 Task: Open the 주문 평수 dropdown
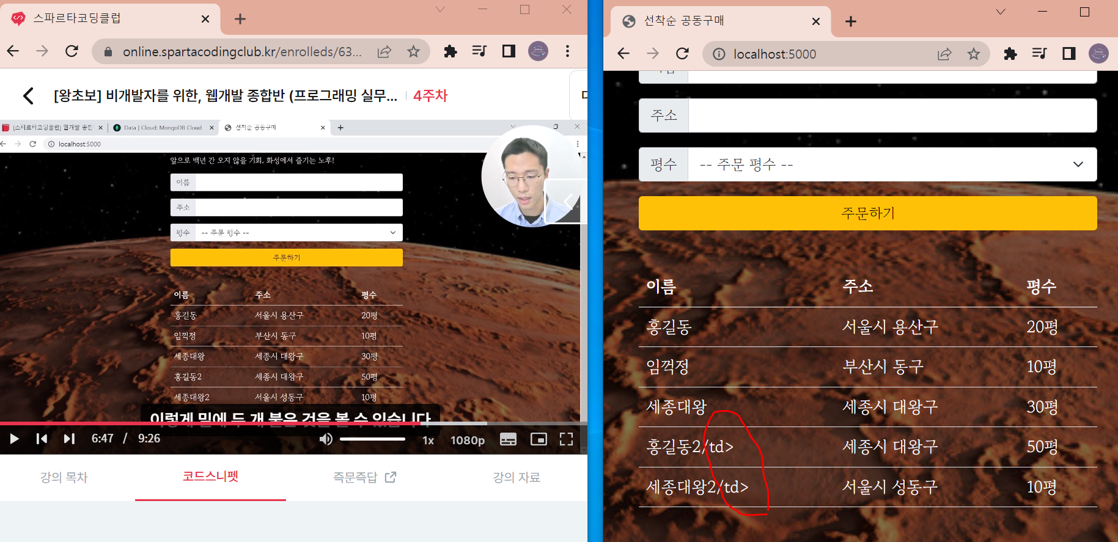[x=892, y=164]
